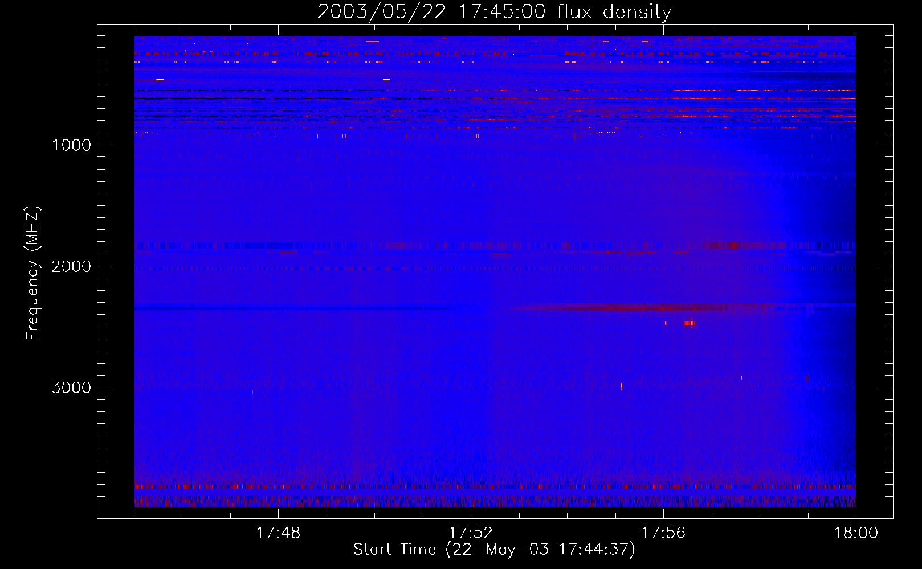Click the 2000 frequency tick label
Viewport: 922px width, 569px height.
pos(71,266)
